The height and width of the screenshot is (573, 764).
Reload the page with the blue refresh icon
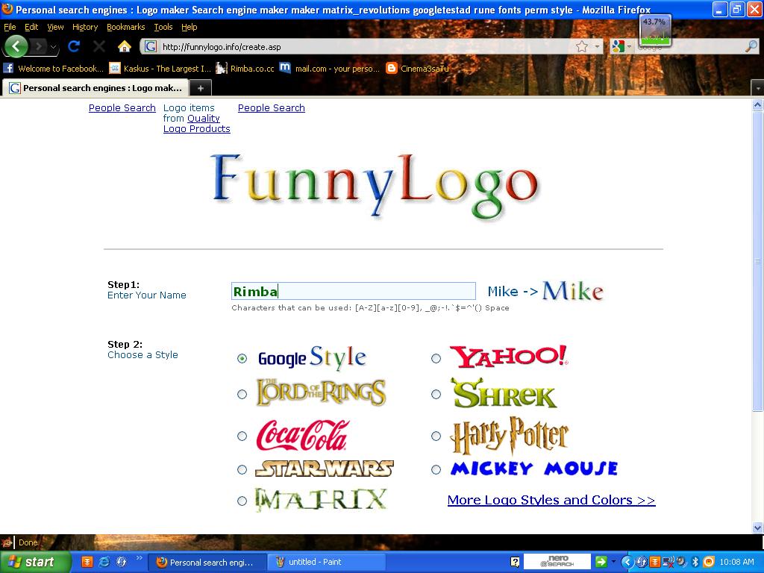click(74, 46)
